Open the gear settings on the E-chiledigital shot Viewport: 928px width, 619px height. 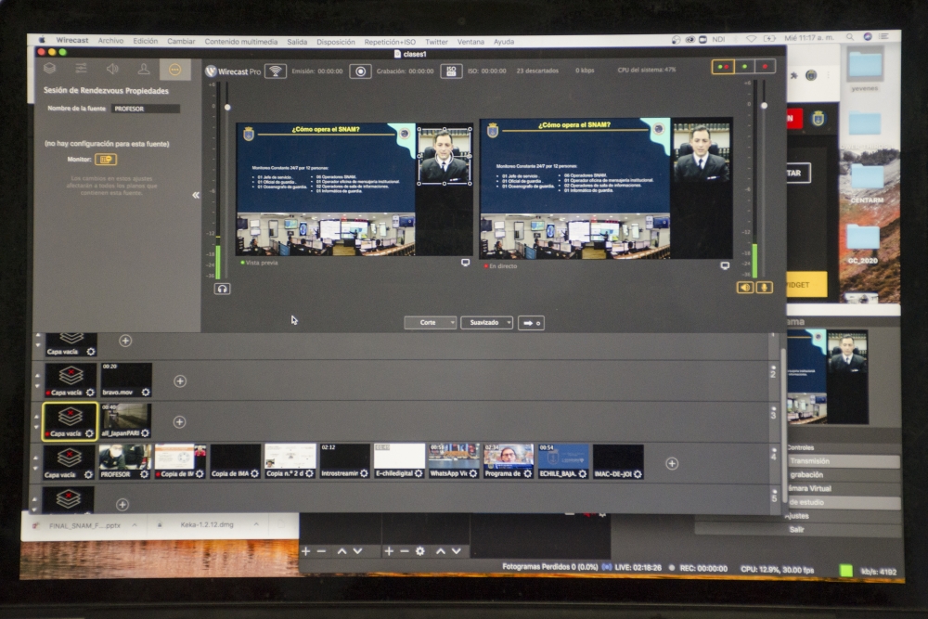tap(419, 473)
